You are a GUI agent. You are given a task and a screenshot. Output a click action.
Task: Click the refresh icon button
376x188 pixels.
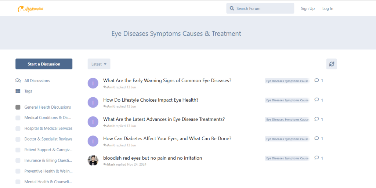pos(332,64)
